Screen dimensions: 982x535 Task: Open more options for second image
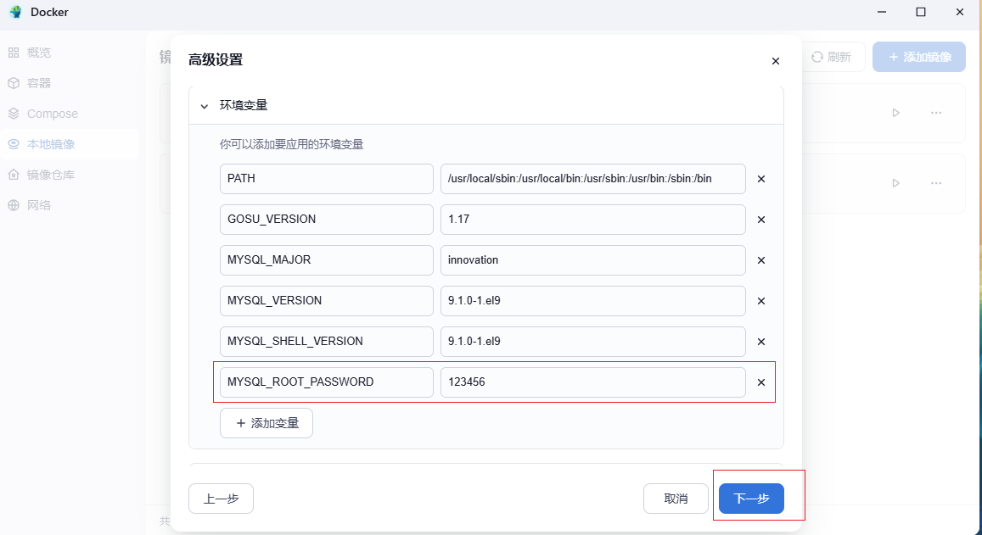click(935, 183)
